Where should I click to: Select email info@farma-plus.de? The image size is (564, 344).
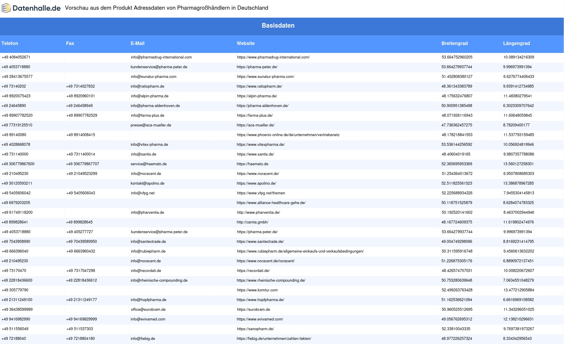point(148,116)
